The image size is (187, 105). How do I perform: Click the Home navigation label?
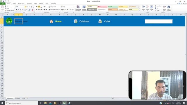point(58,21)
